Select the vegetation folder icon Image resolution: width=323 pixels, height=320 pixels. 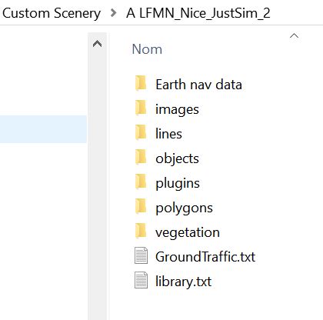tap(141, 231)
